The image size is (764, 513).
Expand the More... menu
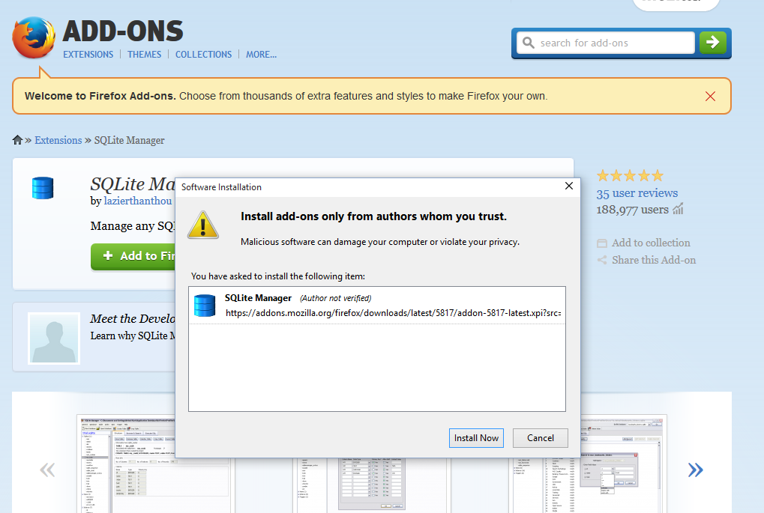click(261, 55)
